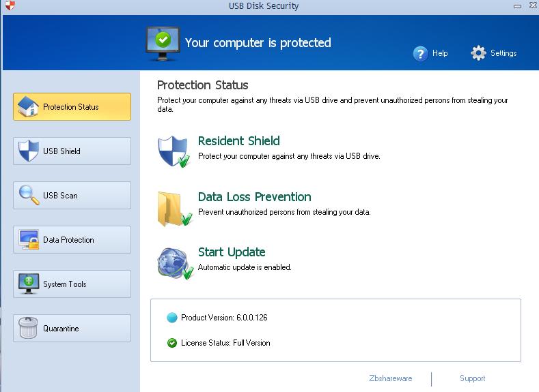Image resolution: width=539 pixels, height=392 pixels.
Task: Click the Resident Shield checkmark shield icon
Action: pyautogui.click(x=174, y=151)
